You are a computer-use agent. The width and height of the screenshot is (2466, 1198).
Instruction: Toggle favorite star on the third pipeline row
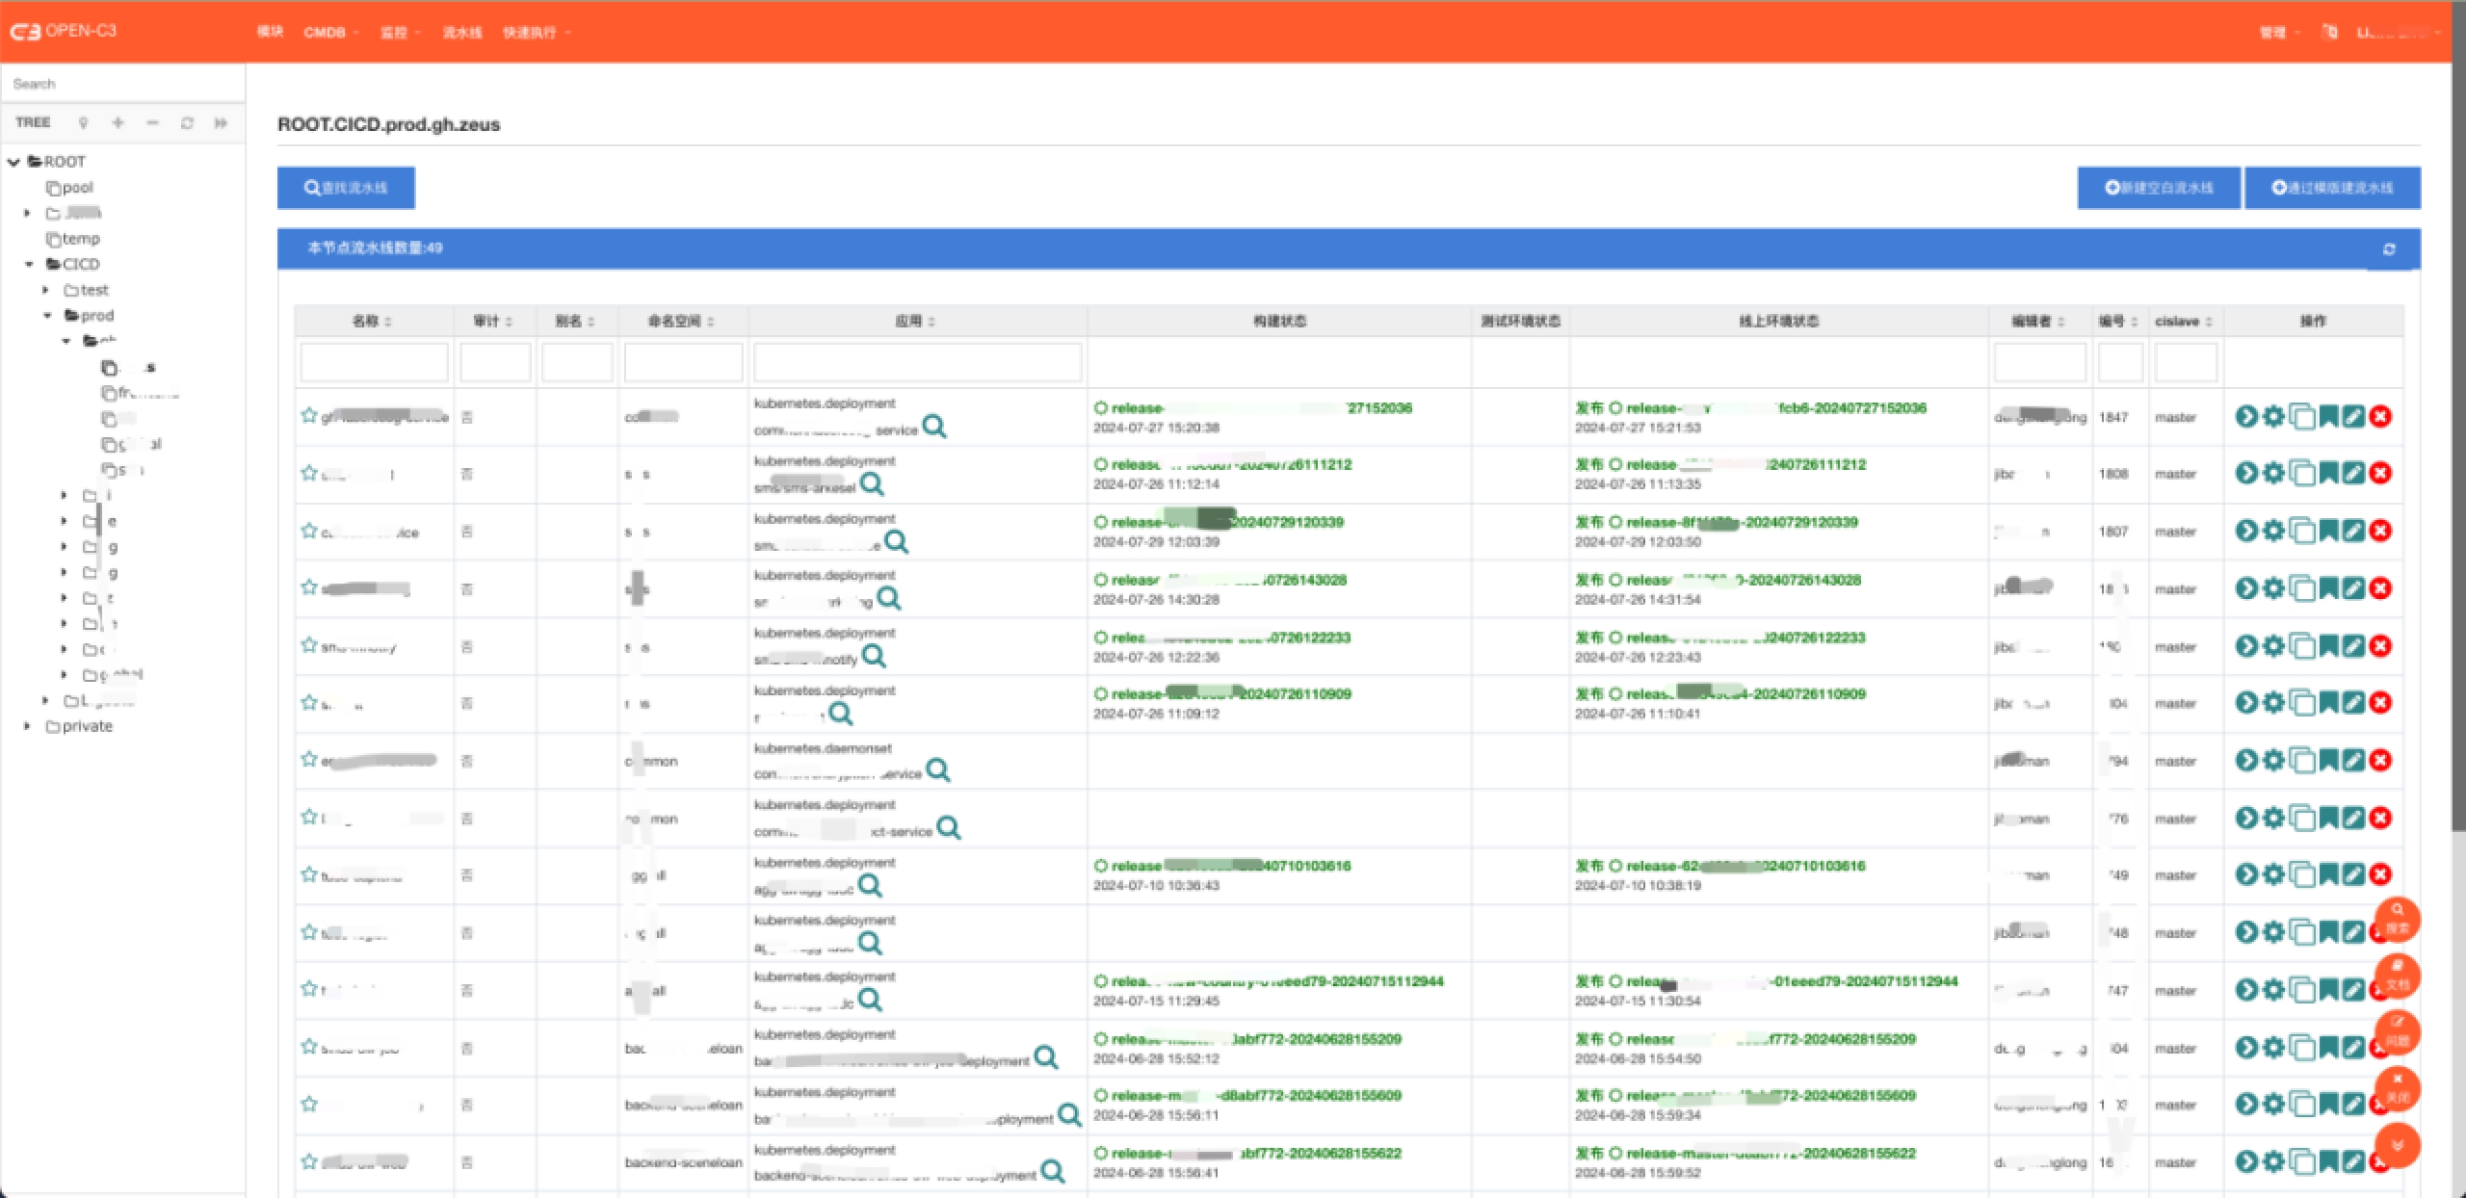coord(308,531)
